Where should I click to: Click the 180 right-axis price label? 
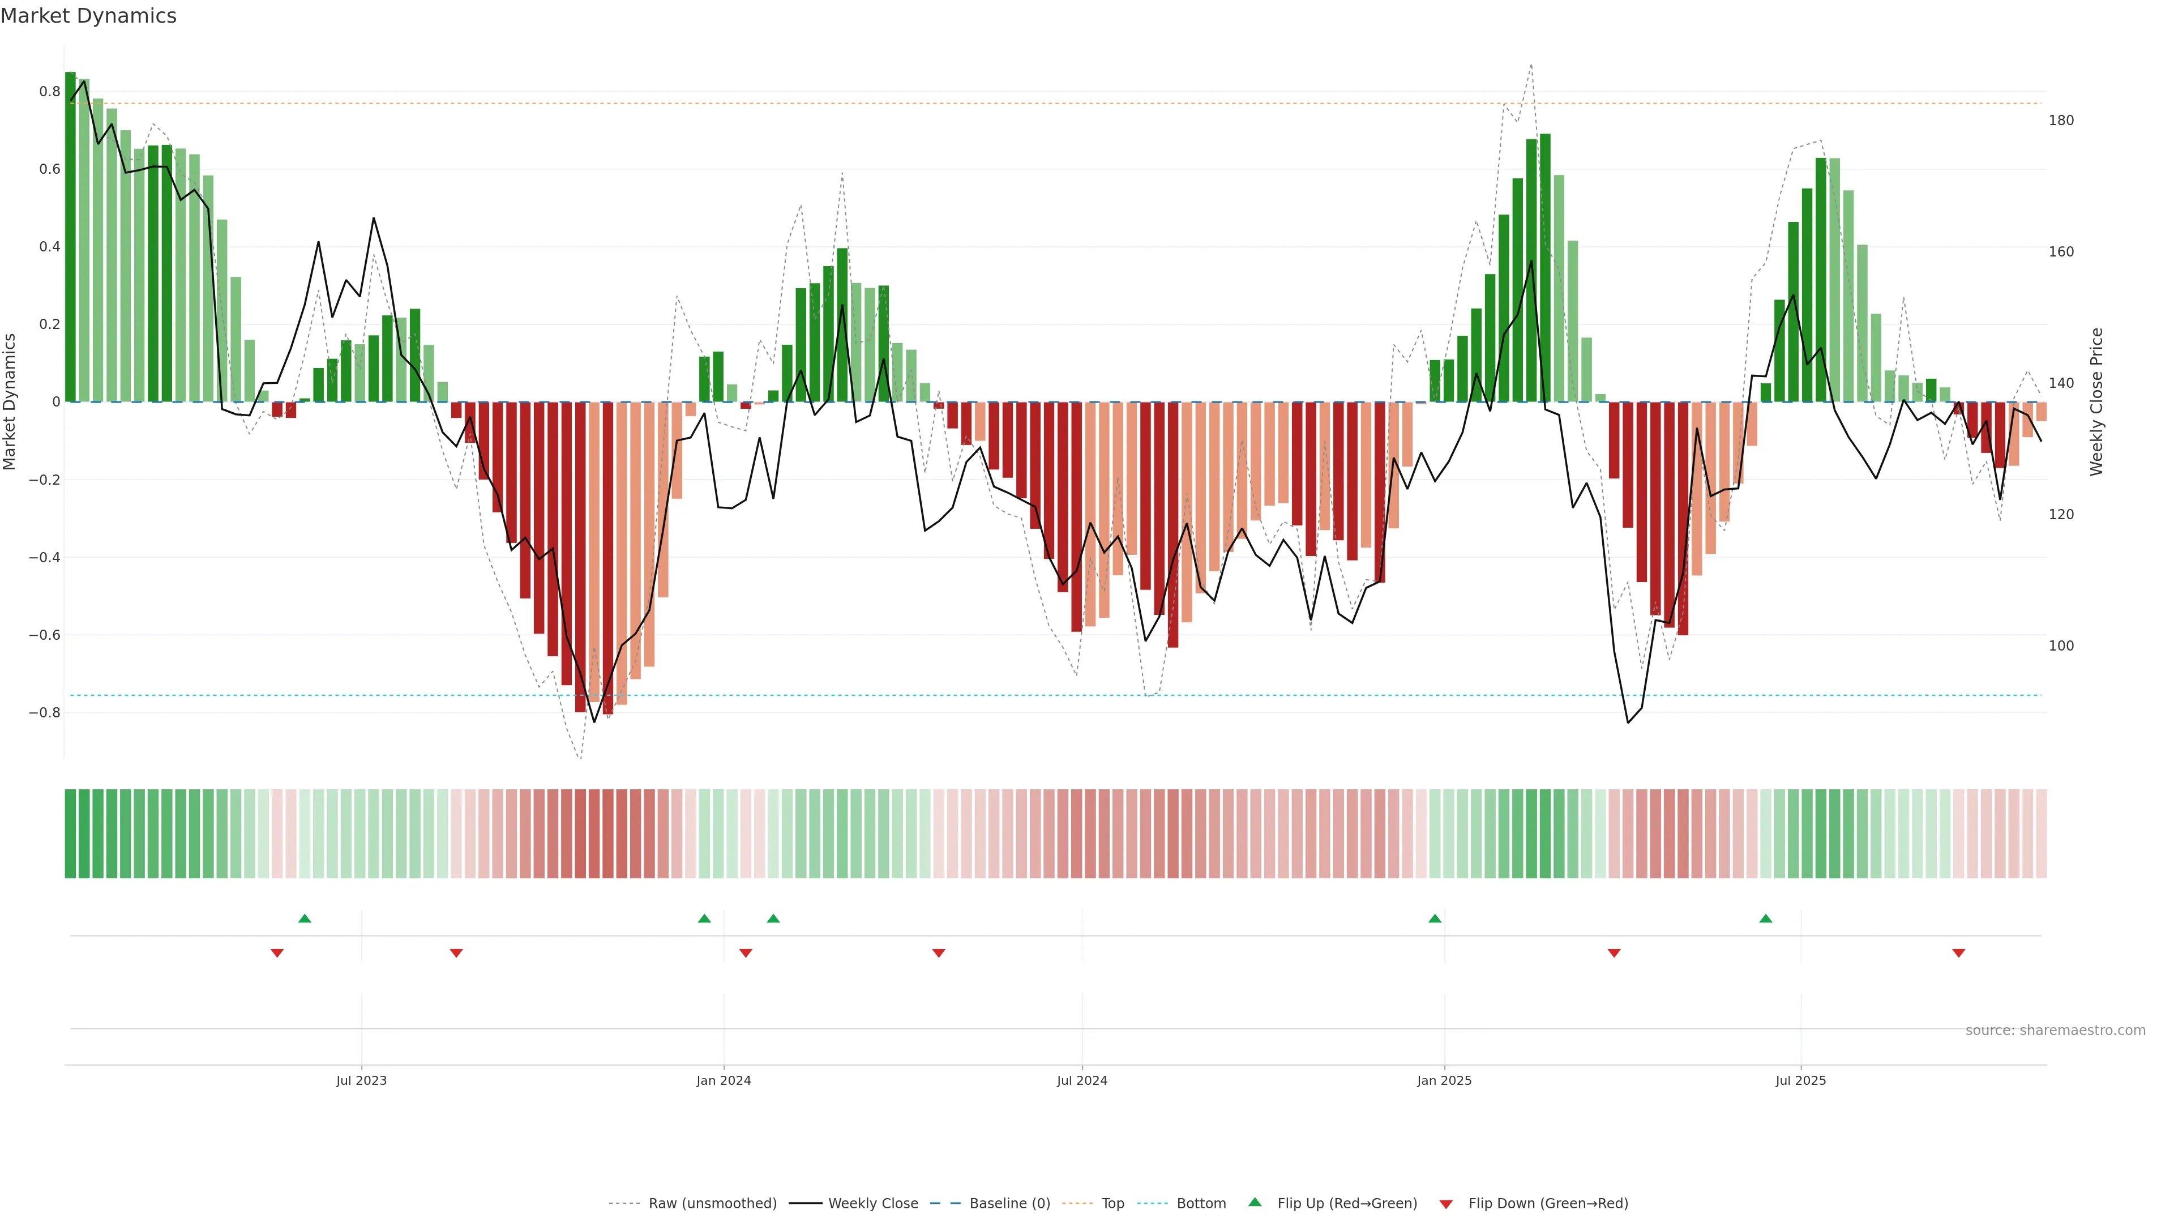[x=2061, y=121]
